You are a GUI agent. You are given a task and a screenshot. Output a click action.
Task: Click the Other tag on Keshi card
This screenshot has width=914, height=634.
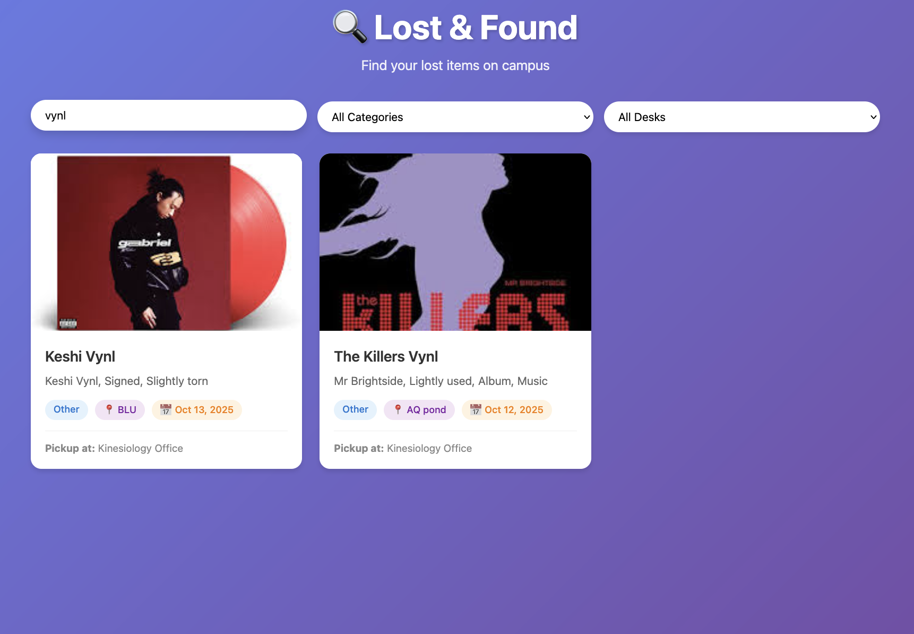click(x=66, y=409)
